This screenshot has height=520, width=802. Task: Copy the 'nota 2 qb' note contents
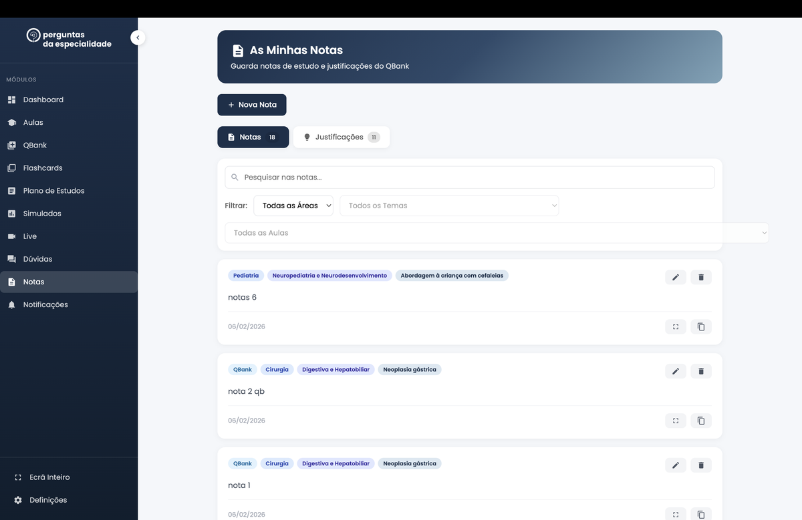click(x=701, y=421)
